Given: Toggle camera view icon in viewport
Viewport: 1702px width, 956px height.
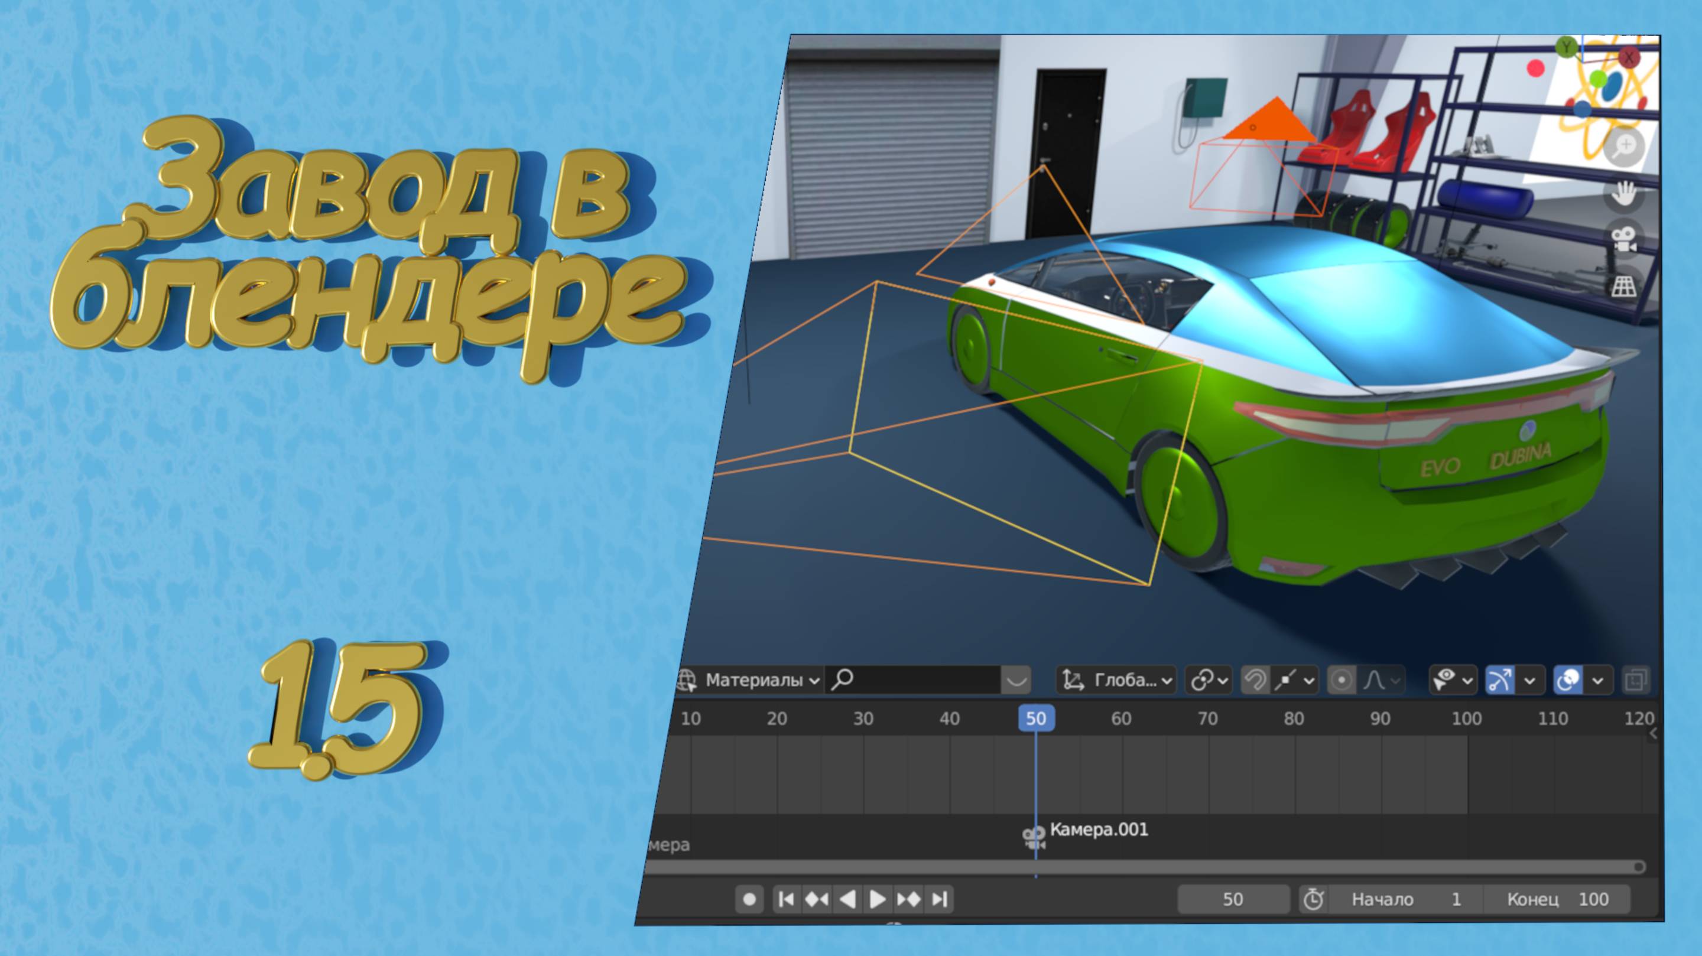Looking at the screenshot, I should [1623, 239].
